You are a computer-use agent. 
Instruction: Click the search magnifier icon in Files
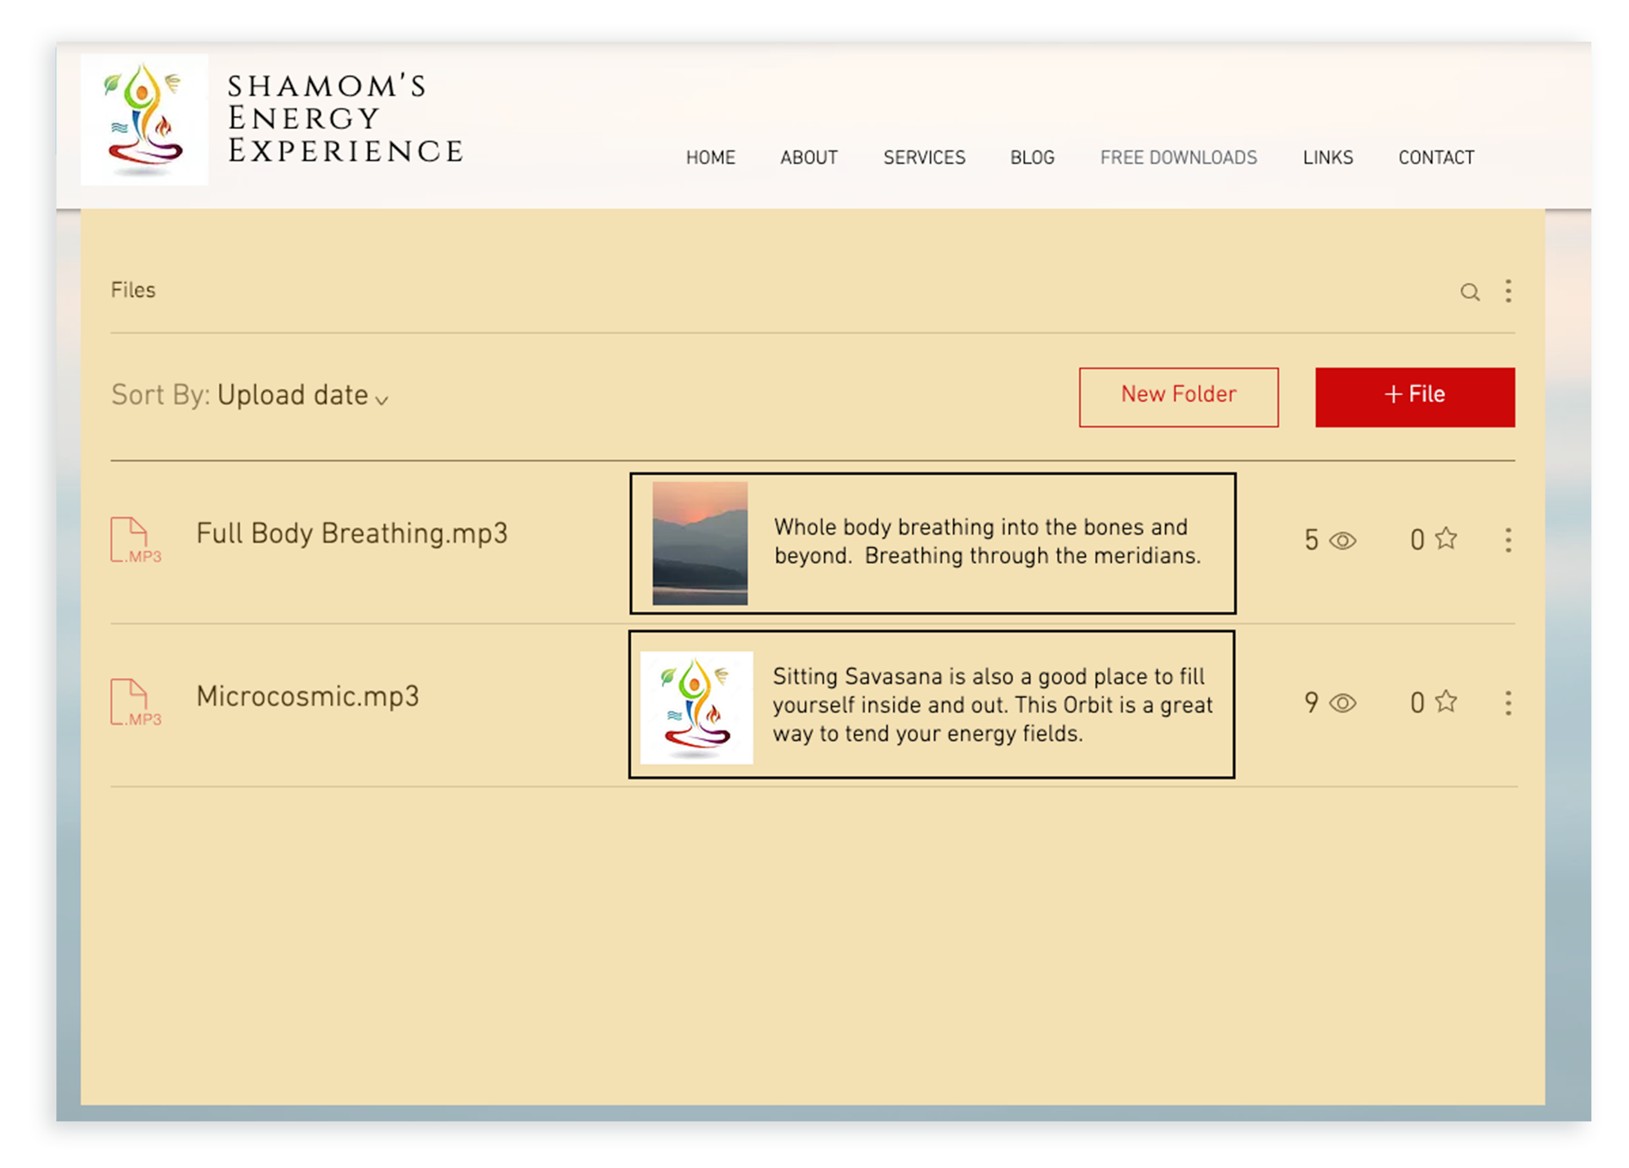(1470, 292)
